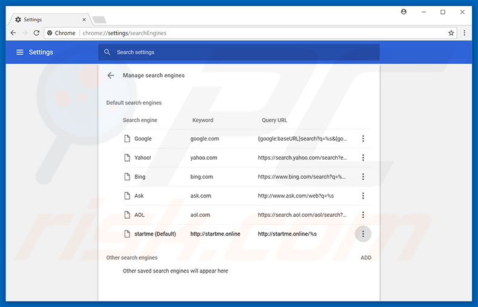Focus the Search settings field
Image resolution: width=478 pixels, height=307 pixels.
238,52
